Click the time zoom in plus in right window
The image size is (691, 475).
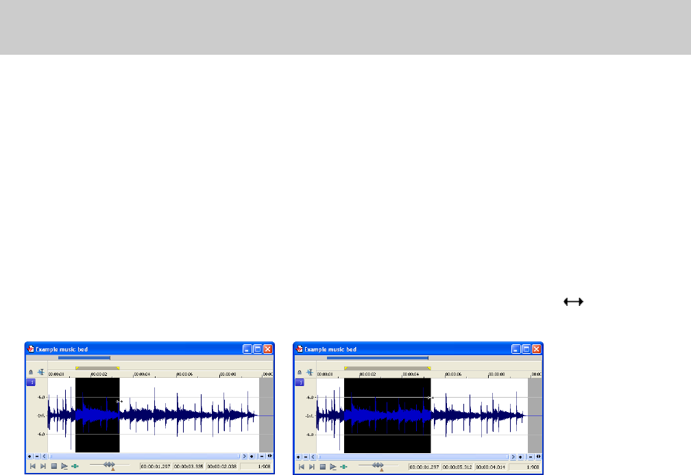520,457
